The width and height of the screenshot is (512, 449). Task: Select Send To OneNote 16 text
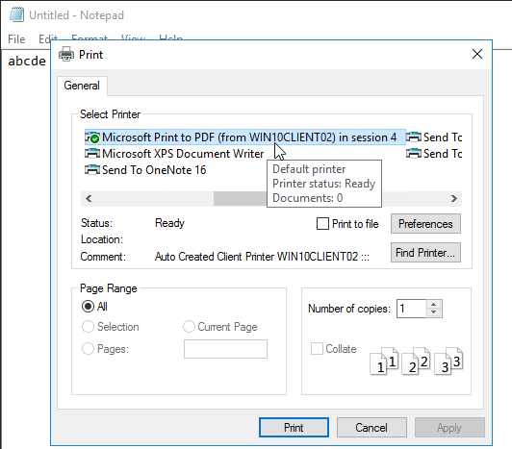[154, 169]
